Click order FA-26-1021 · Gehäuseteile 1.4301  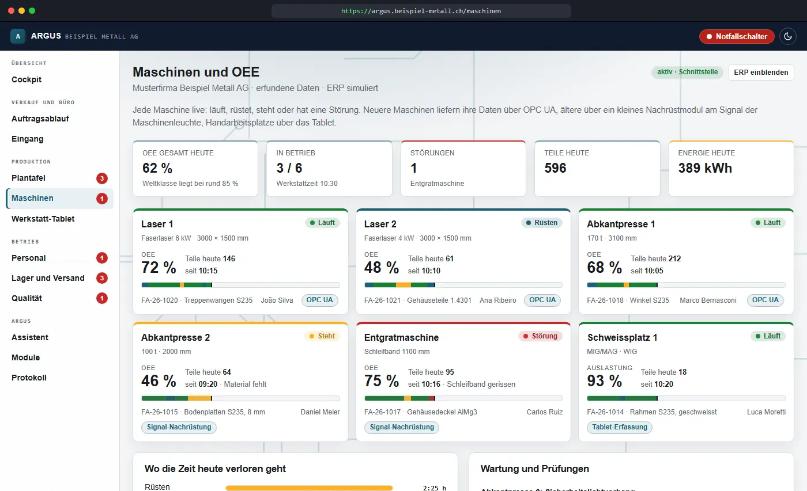click(418, 300)
